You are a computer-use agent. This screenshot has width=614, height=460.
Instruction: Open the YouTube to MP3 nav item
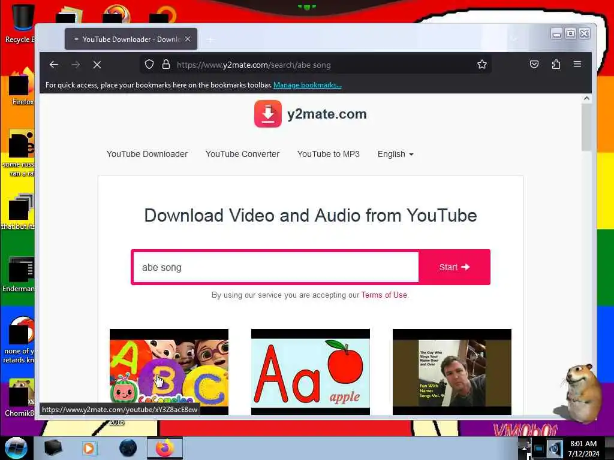pos(328,154)
